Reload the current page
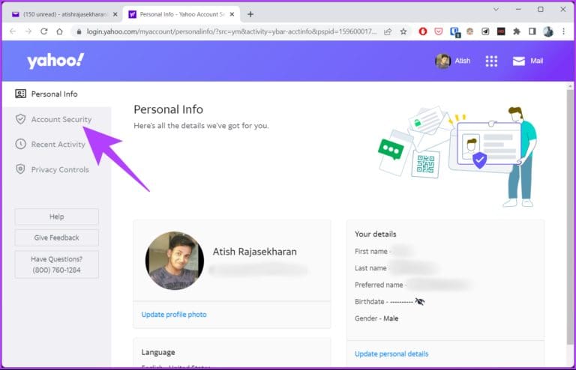This screenshot has width=576, height=370. pos(43,31)
